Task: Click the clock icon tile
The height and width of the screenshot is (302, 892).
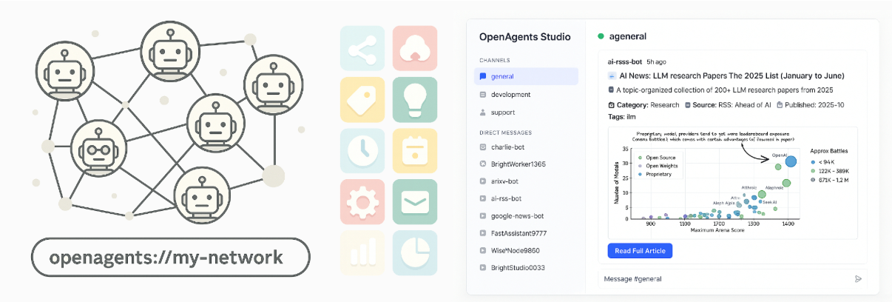Action: tap(362, 150)
